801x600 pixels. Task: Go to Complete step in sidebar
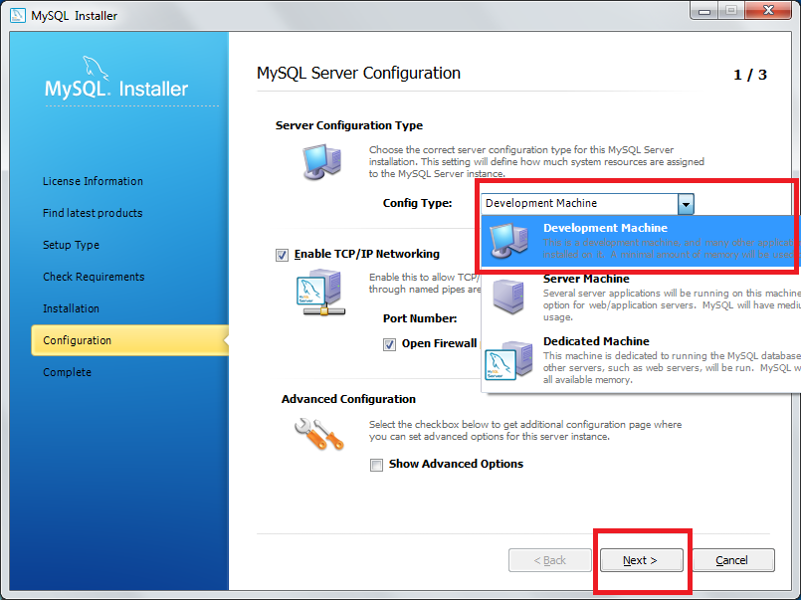click(x=67, y=372)
